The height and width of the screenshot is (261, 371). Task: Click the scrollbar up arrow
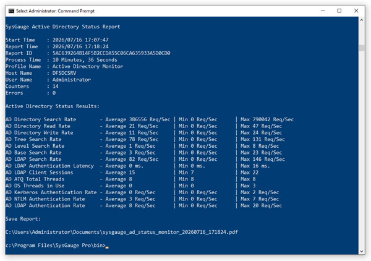[x=362, y=20]
